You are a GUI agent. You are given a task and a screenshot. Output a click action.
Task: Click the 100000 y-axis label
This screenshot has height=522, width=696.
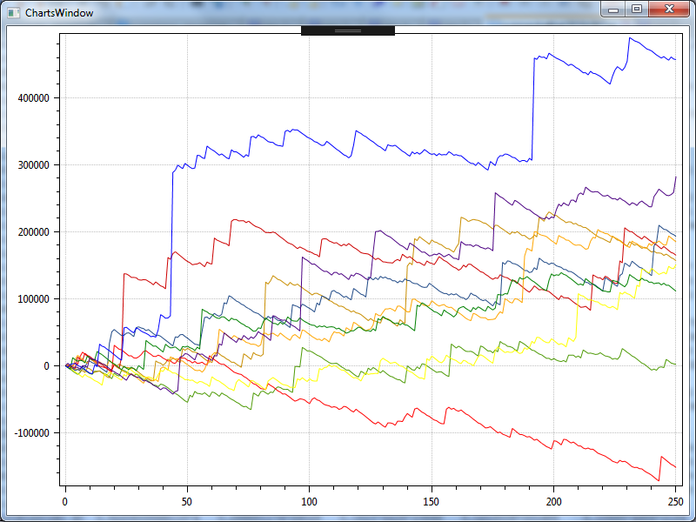click(x=34, y=299)
